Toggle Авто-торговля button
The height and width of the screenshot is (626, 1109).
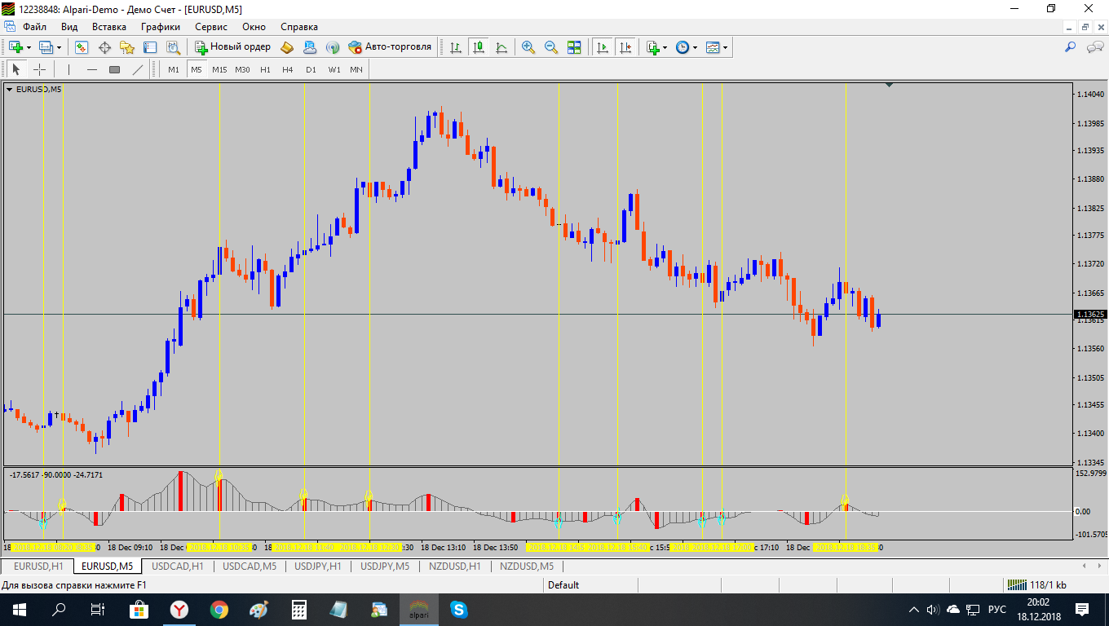[390, 47]
